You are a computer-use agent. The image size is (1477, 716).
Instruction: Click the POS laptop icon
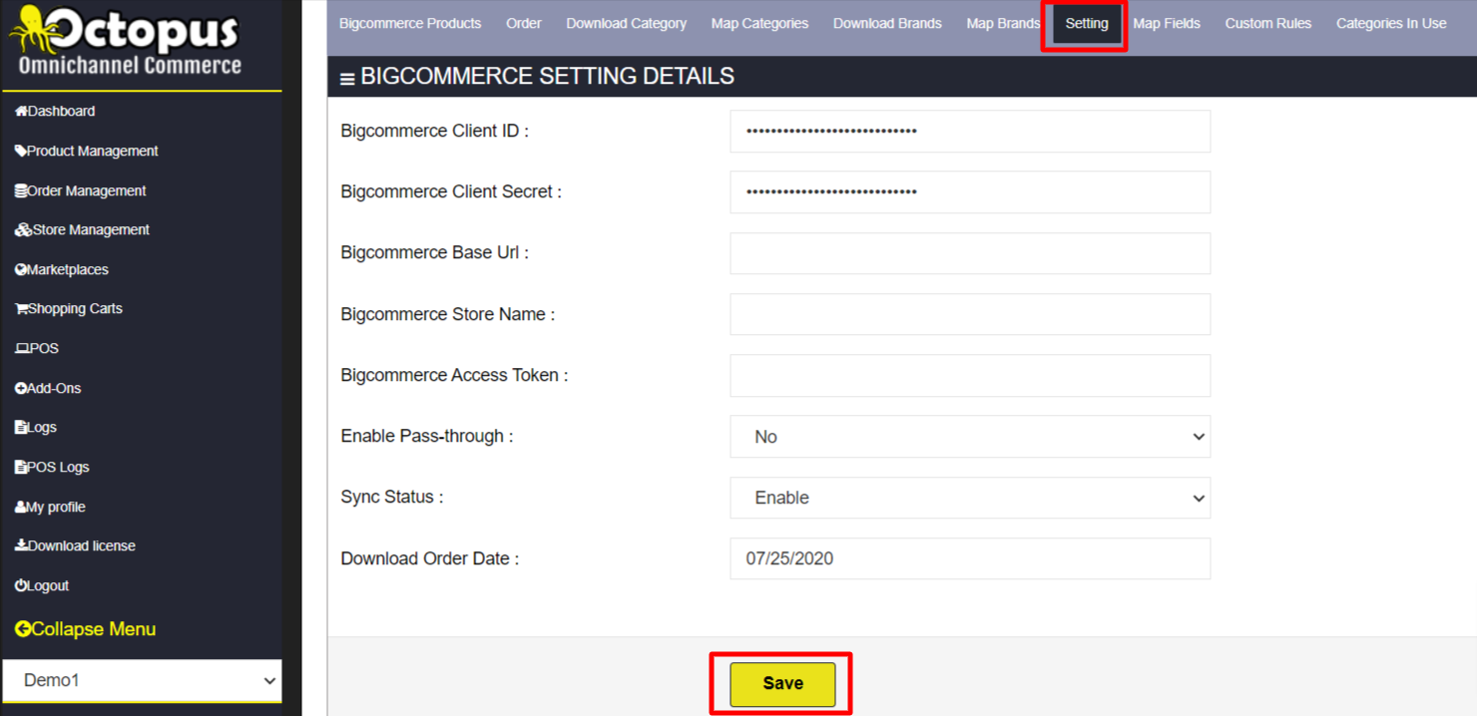click(x=22, y=349)
